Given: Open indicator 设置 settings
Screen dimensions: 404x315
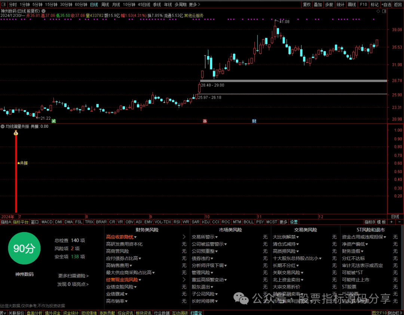Looking at the screenshot, I should (x=294, y=222).
